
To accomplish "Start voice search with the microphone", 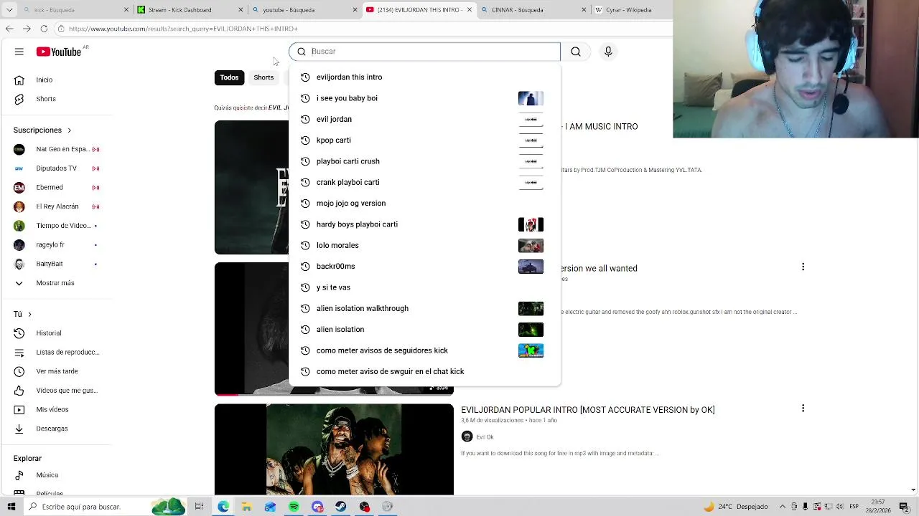I will (x=608, y=52).
